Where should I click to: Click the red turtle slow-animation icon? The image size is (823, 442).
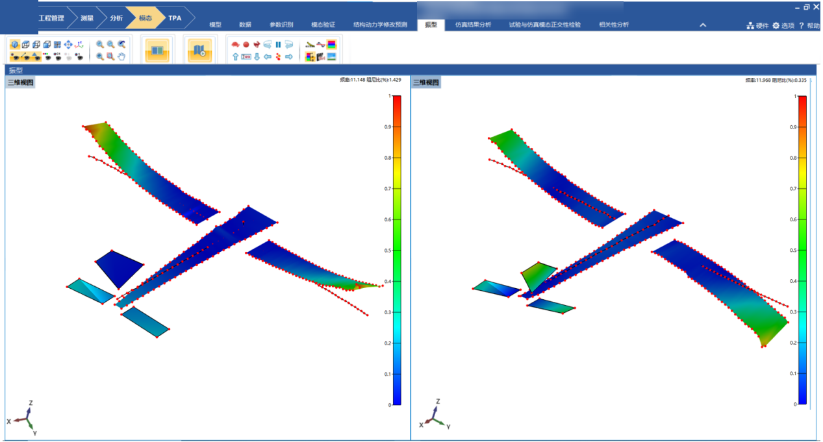click(235, 45)
